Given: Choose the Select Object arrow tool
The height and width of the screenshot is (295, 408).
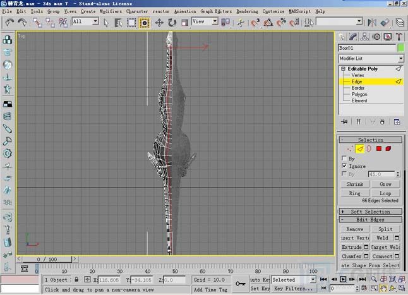Looking at the screenshot, I should (106, 23).
